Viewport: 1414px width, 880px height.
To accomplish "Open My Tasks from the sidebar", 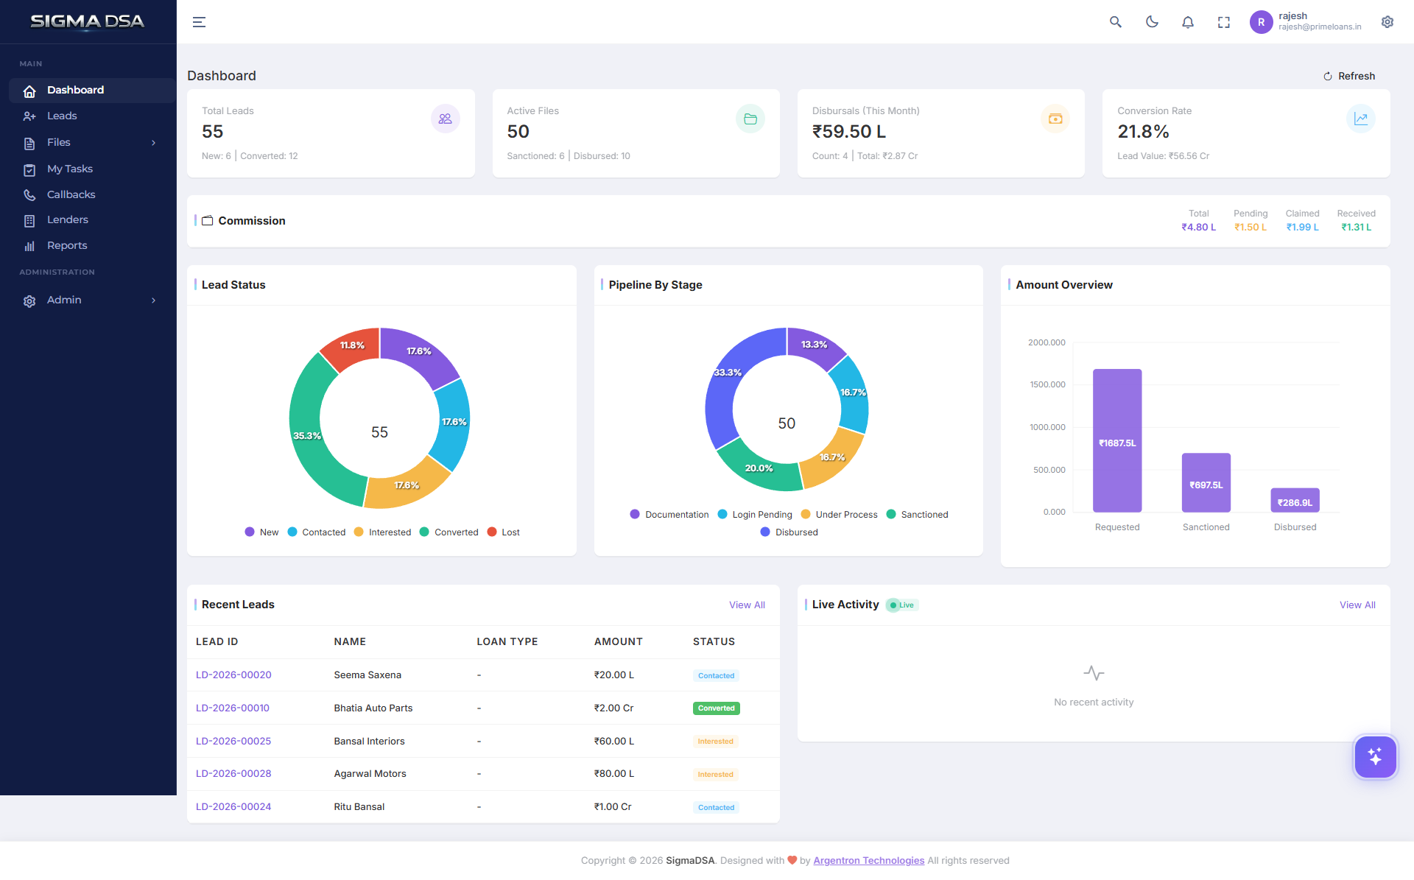I will 71,169.
